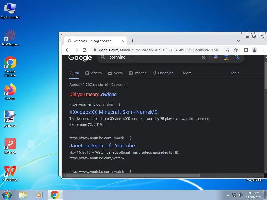The height and width of the screenshot is (200, 267).
Task: Submit search with the blue magnifier icon
Action: [x=237, y=57]
